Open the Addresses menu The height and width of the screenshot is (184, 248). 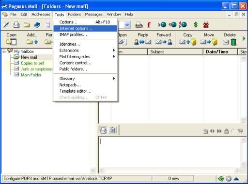click(41, 15)
